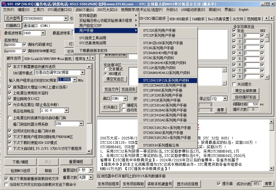The width and height of the screenshot is (276, 190).
Task: Open the 文件(F) menu
Action: pos(9,10)
